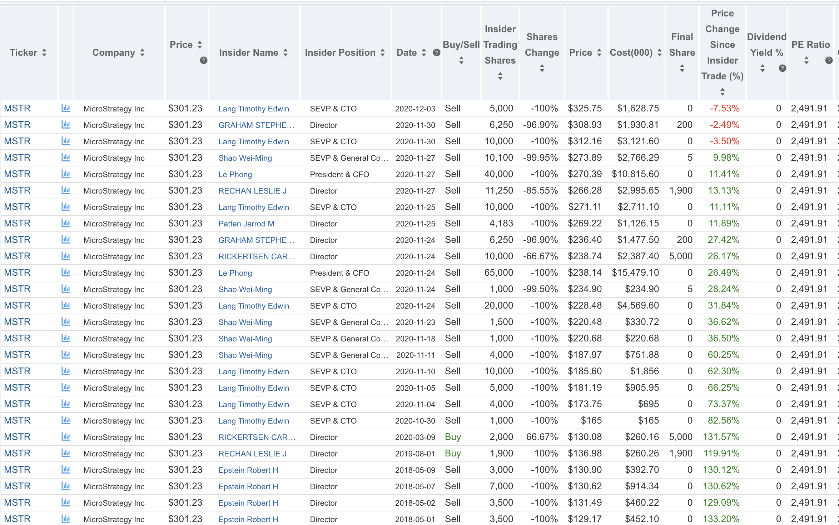Open chart icon in RICKERTSEN CAR 2020-03-09 Buy row

[66, 437]
